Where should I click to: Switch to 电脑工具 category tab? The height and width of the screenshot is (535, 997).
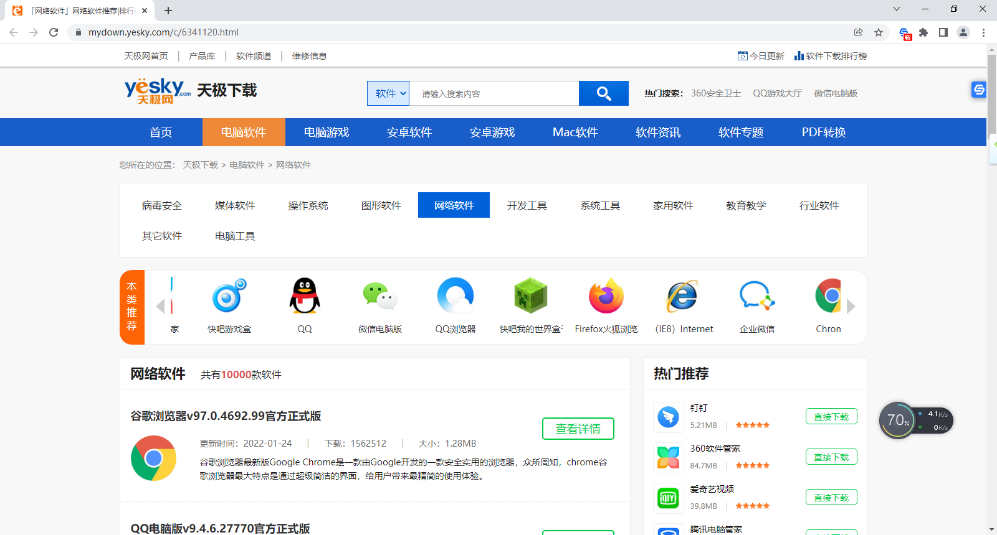[x=235, y=236]
